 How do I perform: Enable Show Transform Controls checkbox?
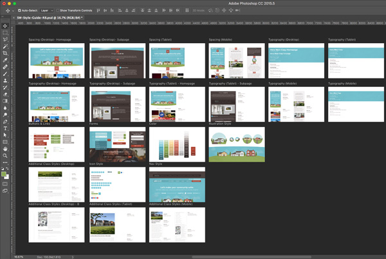pos(58,10)
